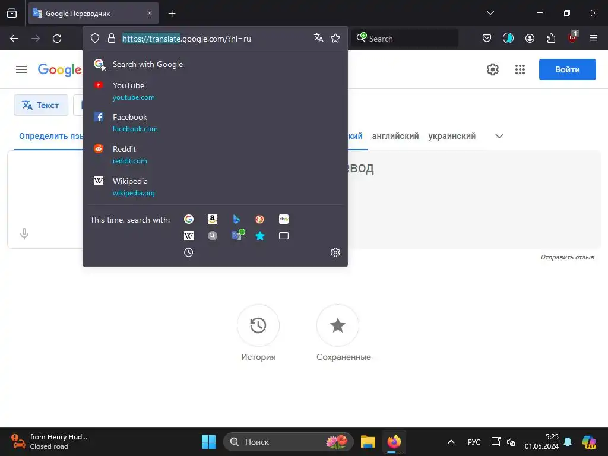Click the uBlock Origin extension icon

click(x=573, y=37)
